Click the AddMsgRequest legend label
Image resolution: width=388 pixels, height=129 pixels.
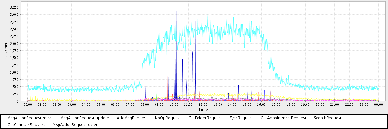point(132,118)
